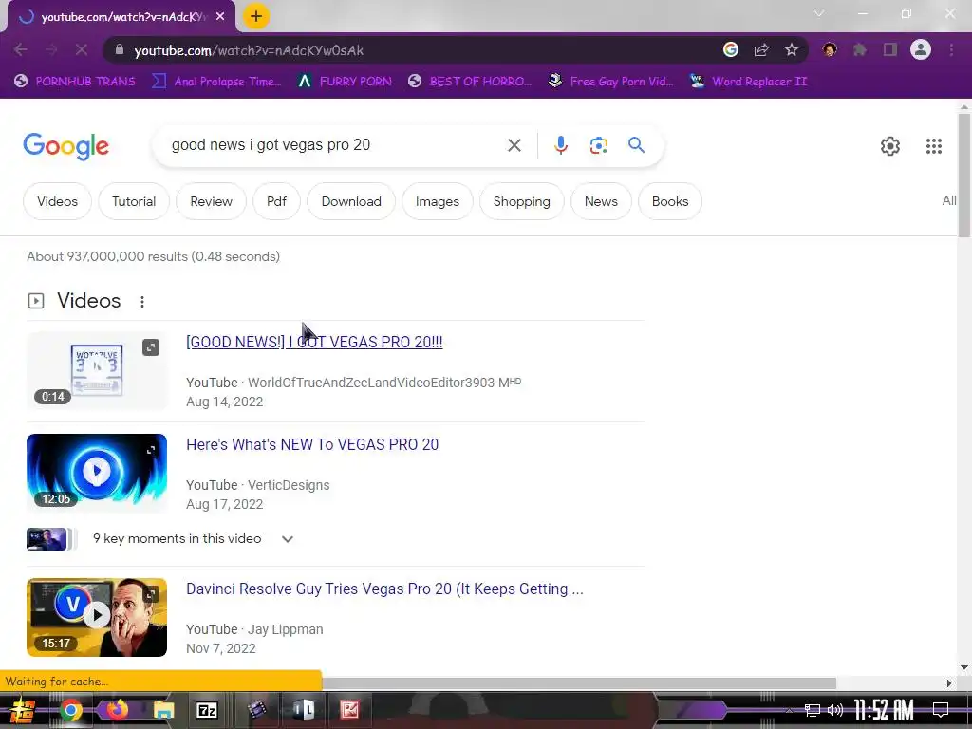Open the film clapper app in taskbar
The image size is (972, 729).
pyautogui.click(x=256, y=710)
